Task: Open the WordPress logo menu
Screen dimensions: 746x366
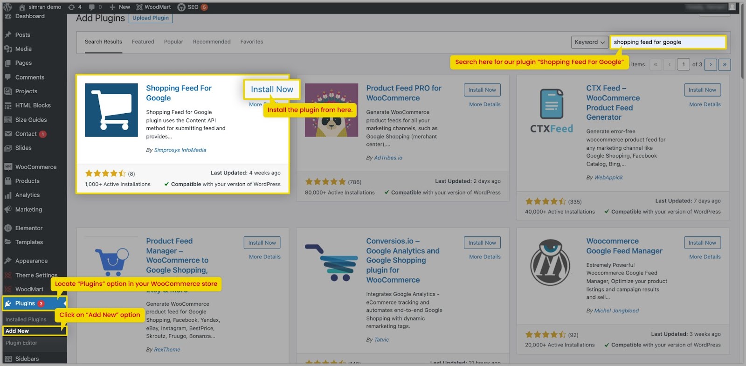Action: coord(7,7)
